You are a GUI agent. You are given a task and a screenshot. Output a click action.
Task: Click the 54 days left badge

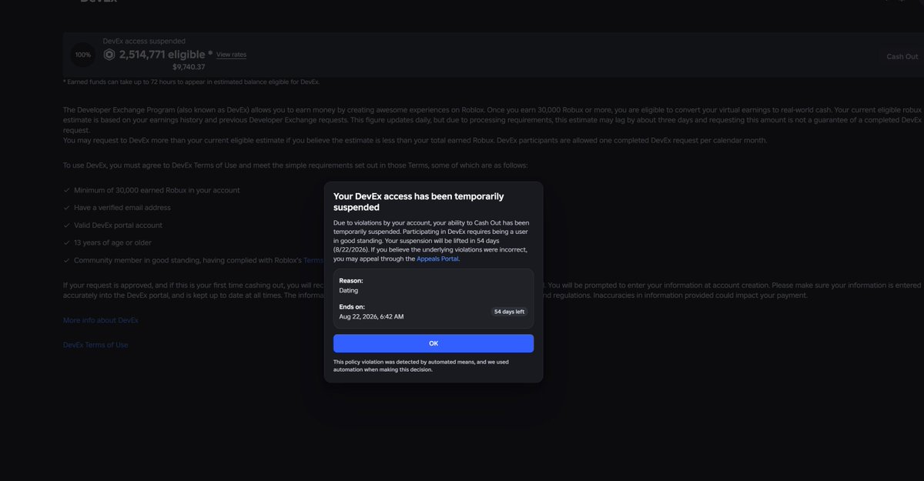(509, 312)
